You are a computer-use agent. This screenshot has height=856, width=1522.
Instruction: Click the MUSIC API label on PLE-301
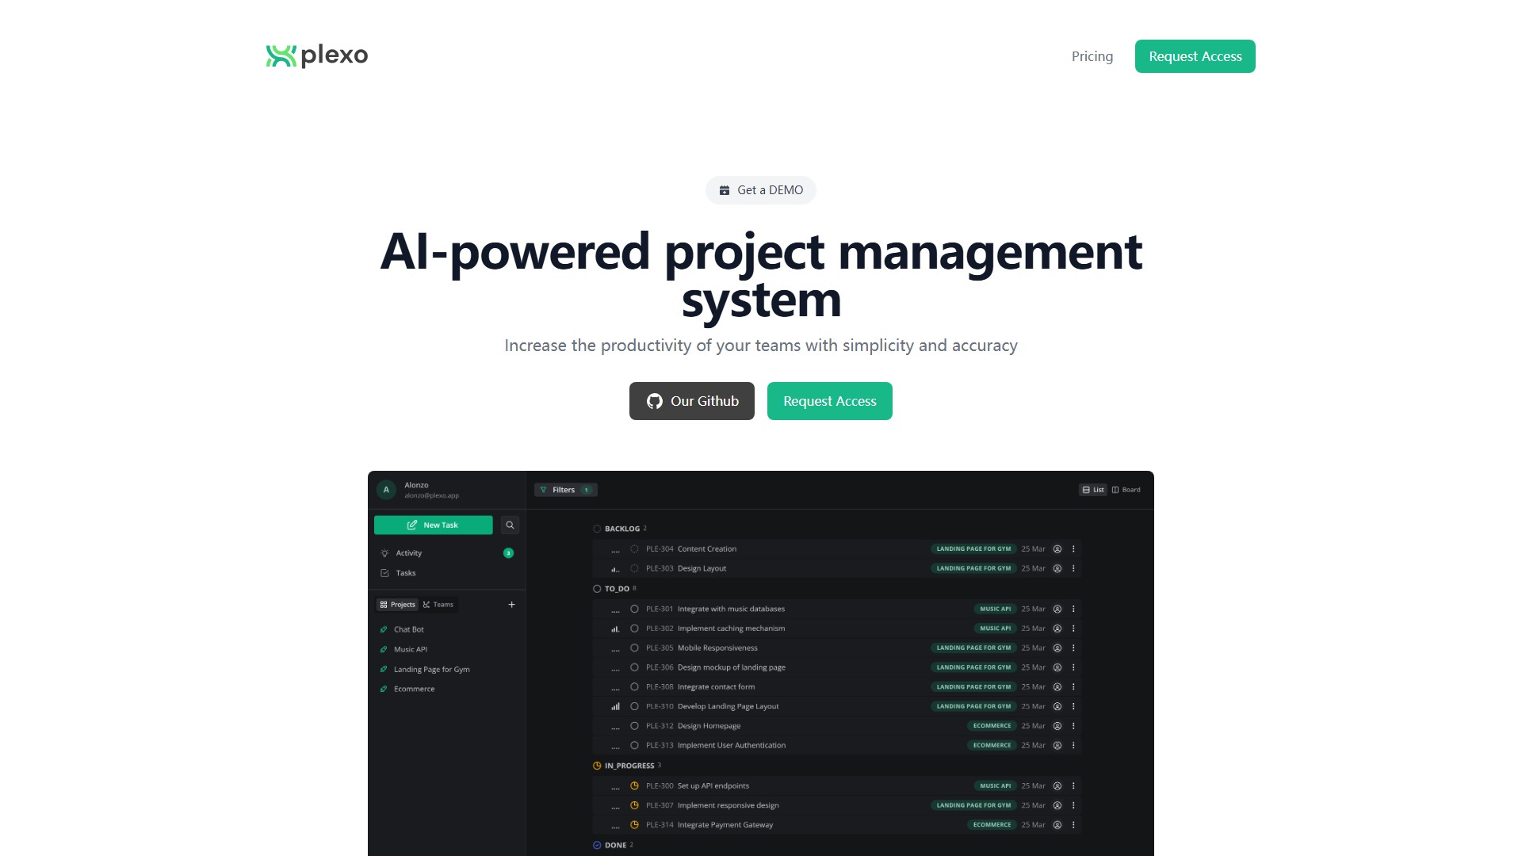pos(995,609)
